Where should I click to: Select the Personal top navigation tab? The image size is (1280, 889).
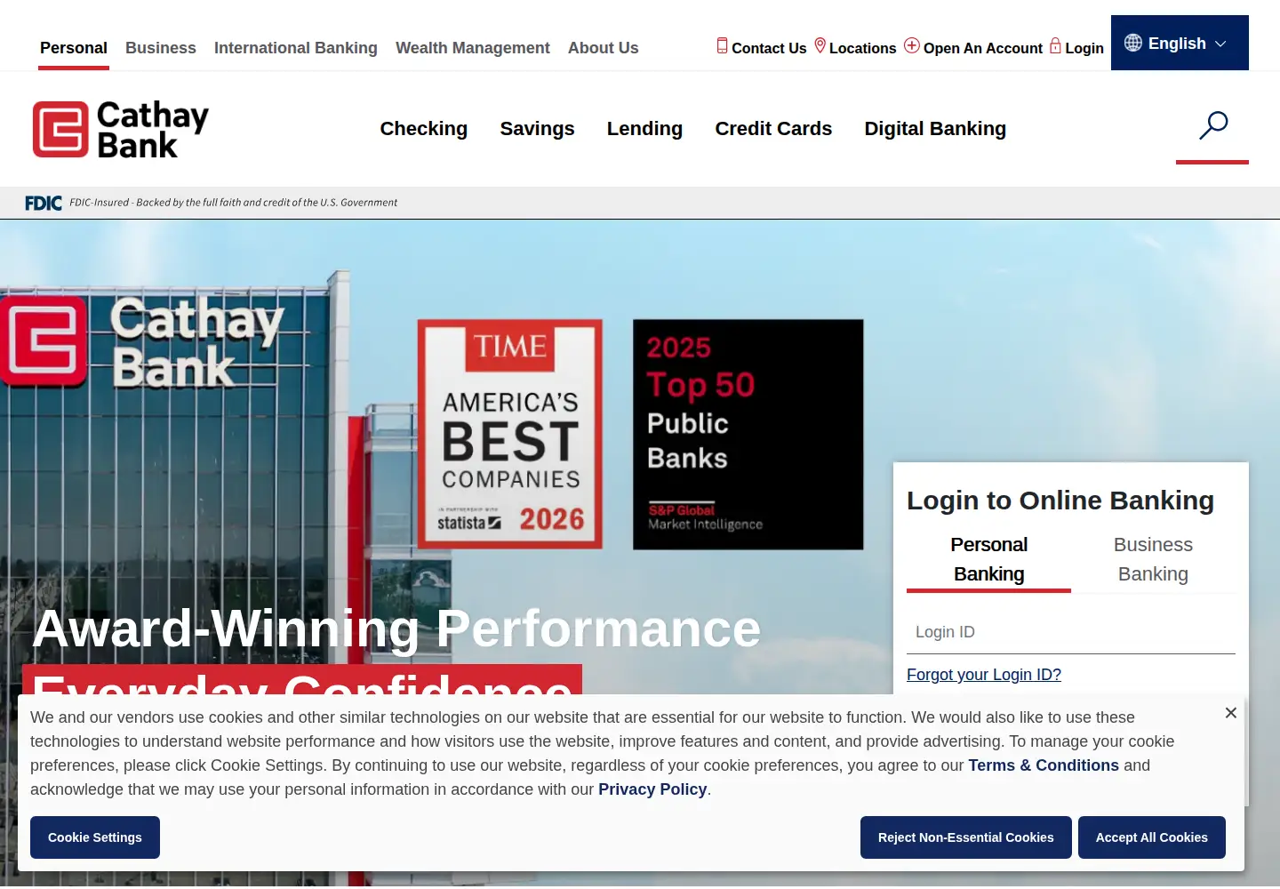(74, 48)
